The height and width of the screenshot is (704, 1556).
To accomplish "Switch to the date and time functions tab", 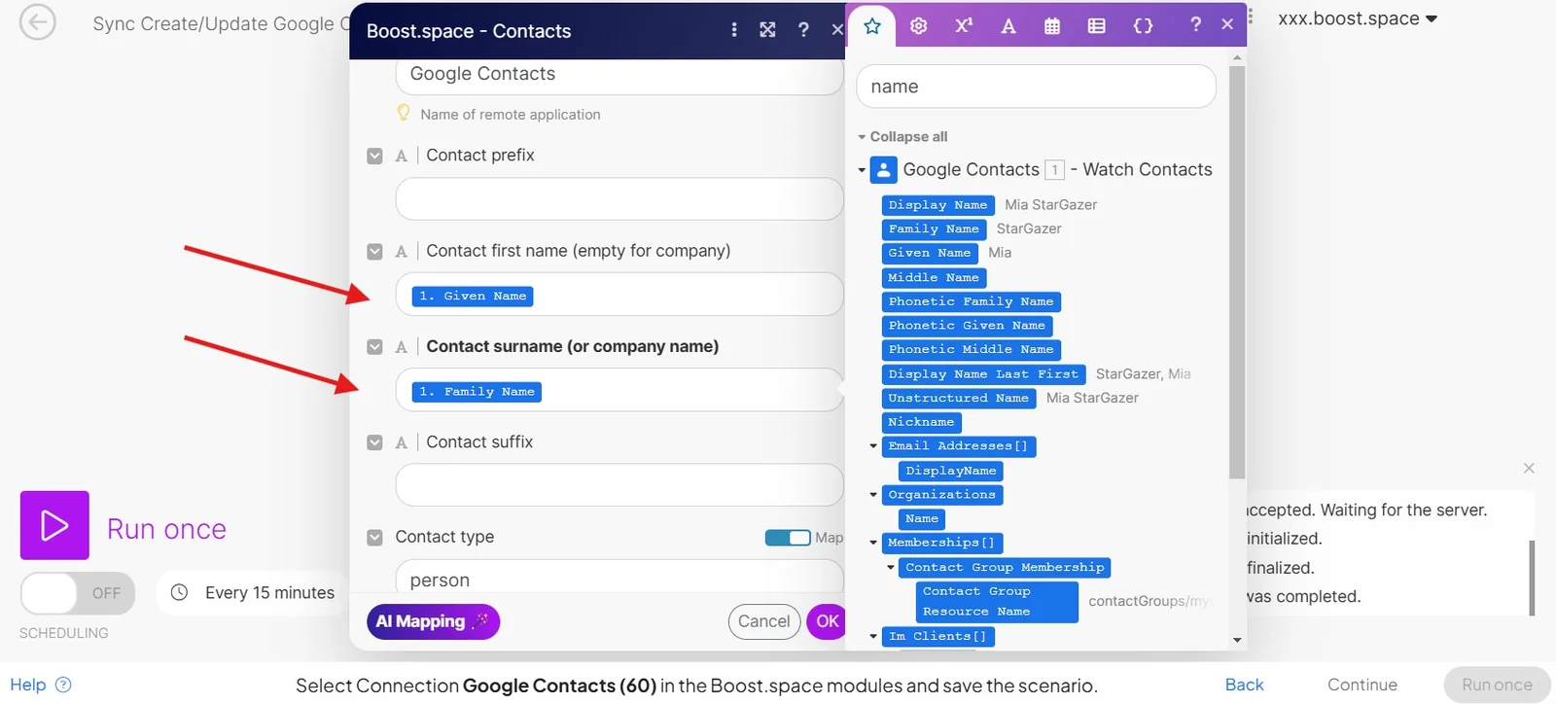I will pos(1052,26).
